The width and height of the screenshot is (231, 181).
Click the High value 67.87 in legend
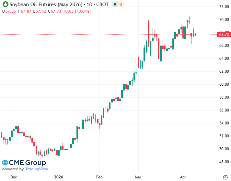tap(26, 11)
